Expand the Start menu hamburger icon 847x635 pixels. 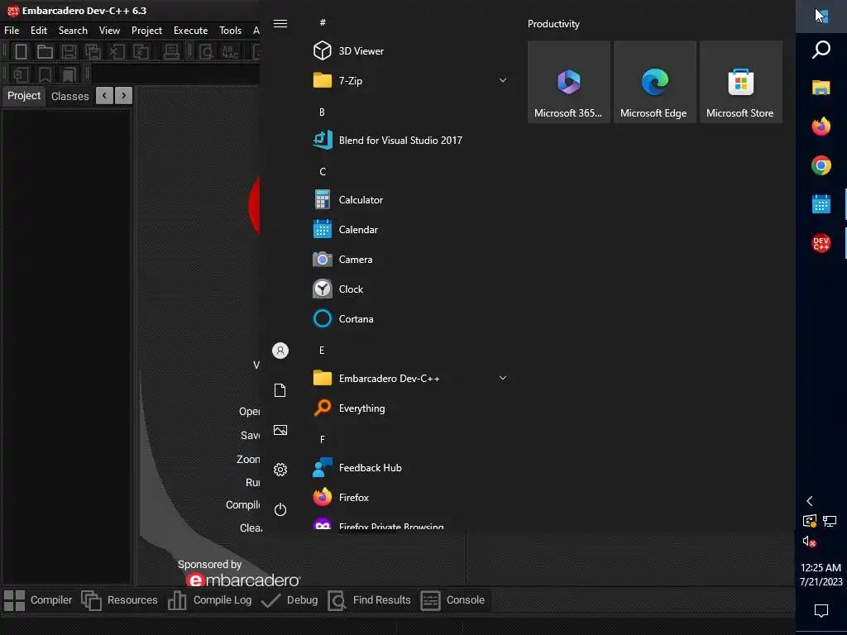[x=280, y=23]
